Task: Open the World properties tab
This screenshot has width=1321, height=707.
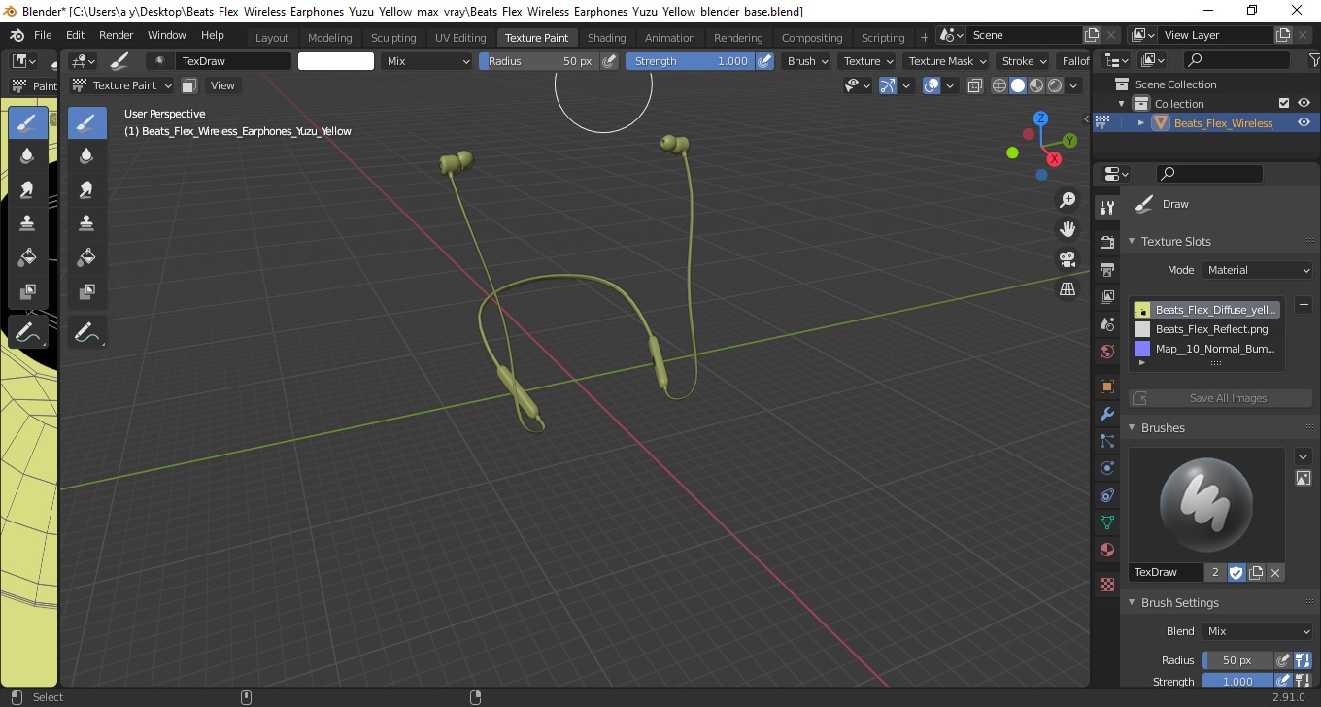Action: [1106, 352]
